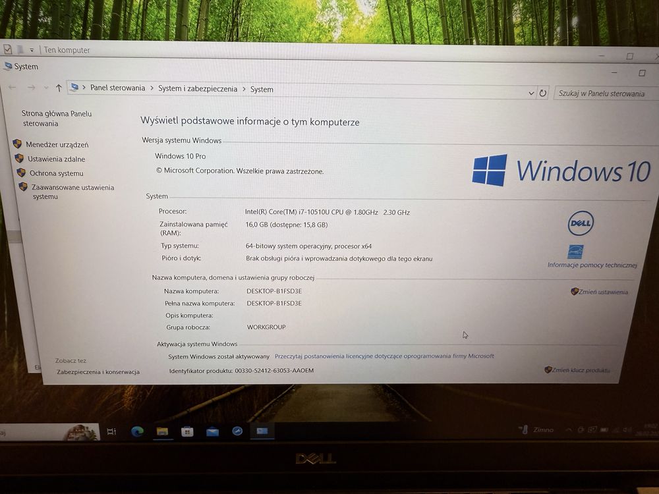Open Zabezpieczenia i konserwacja link
This screenshot has width=659, height=494.
tap(98, 371)
